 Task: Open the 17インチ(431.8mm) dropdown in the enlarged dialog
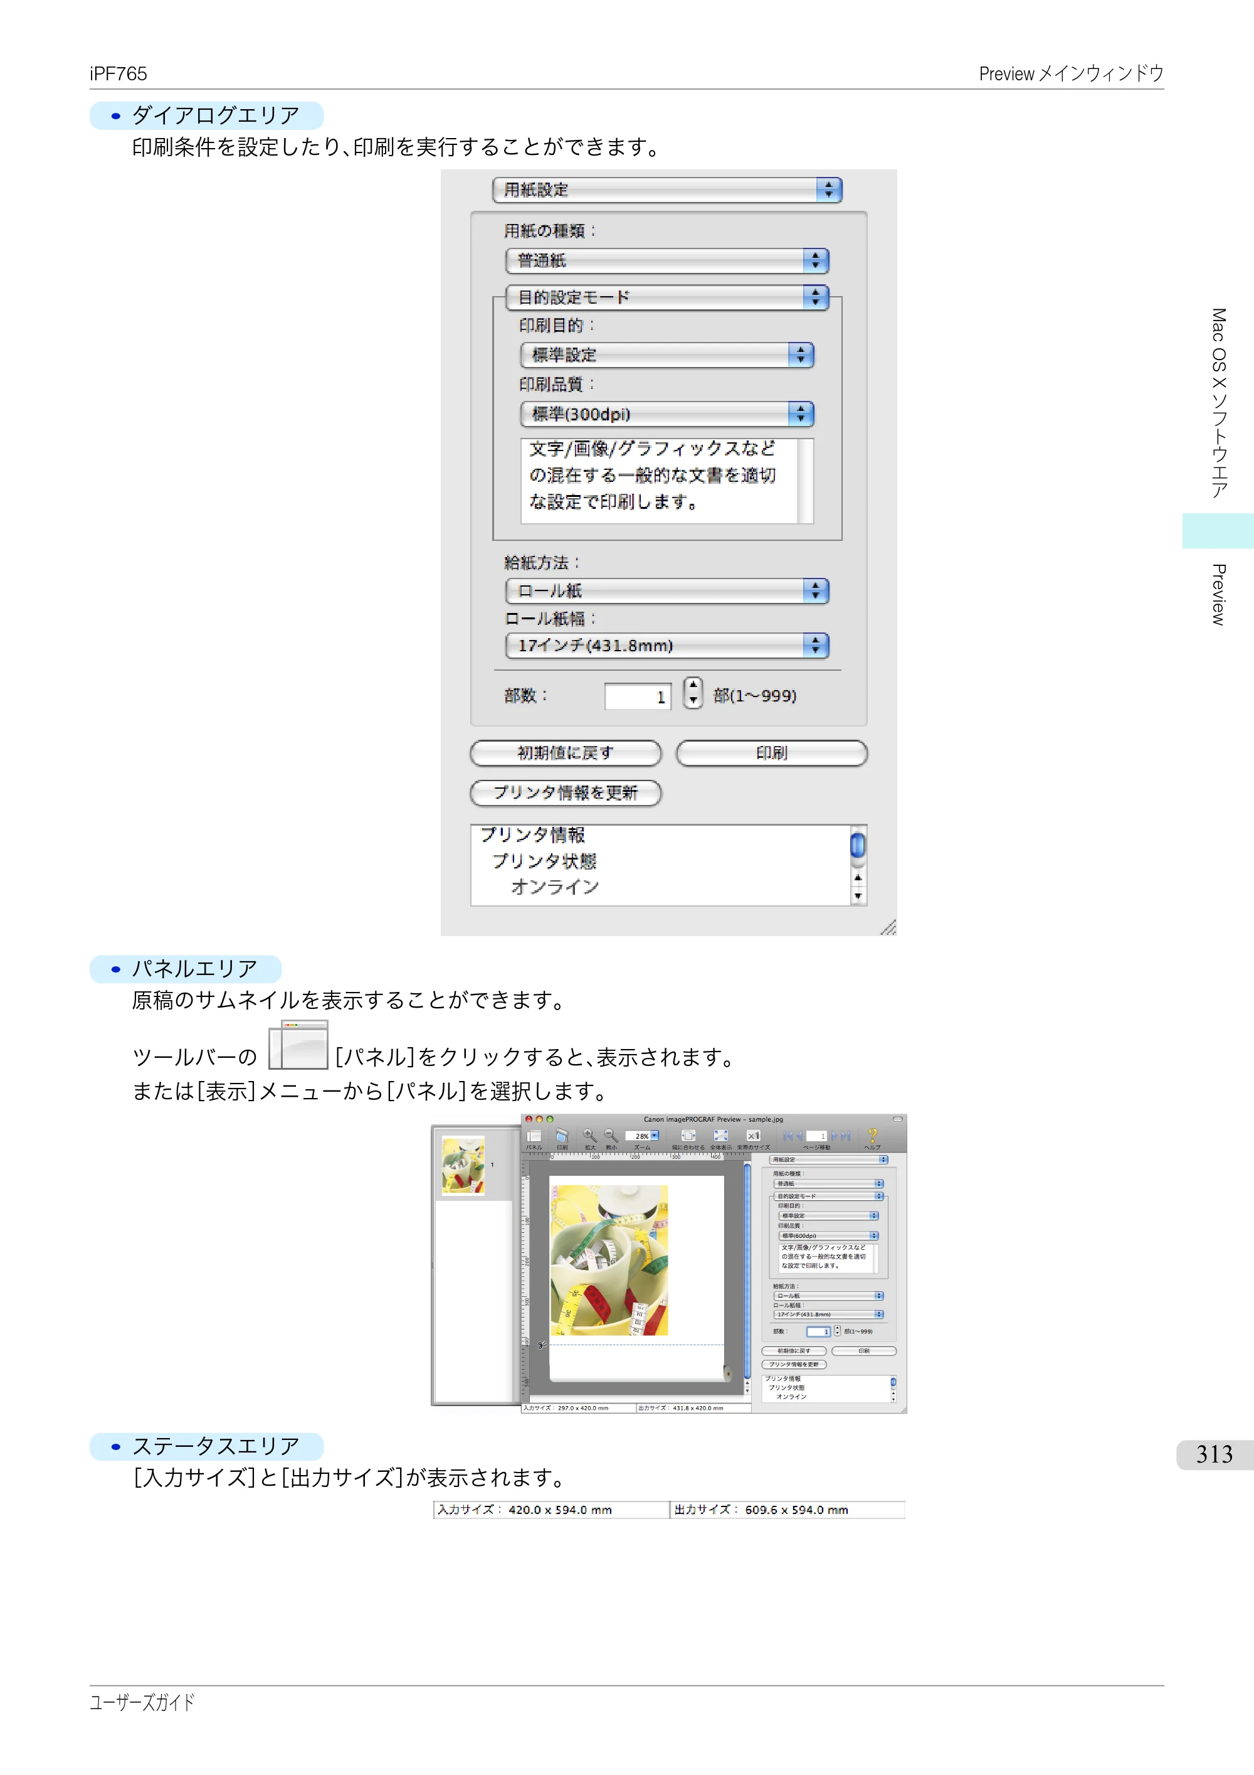667,646
